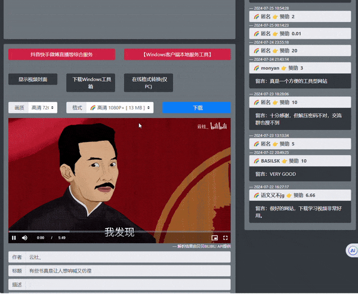Open 抖音快手微博直播等综合服务 red banner
This screenshot has height=294, width=358.
click(61, 54)
